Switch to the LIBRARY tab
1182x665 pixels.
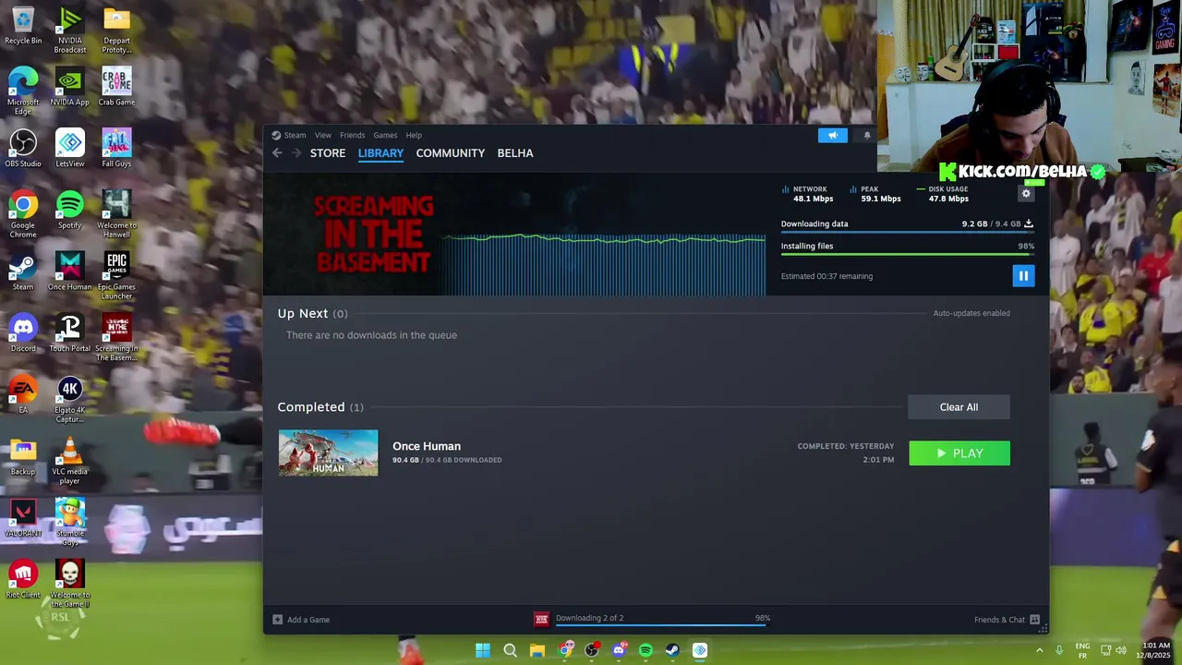click(380, 153)
